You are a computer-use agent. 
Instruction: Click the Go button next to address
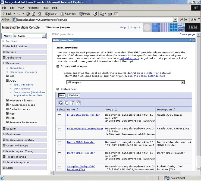click(183, 20)
